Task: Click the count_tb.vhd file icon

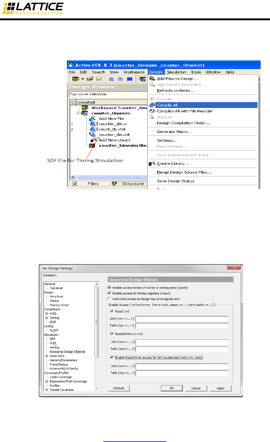Action: (92, 129)
